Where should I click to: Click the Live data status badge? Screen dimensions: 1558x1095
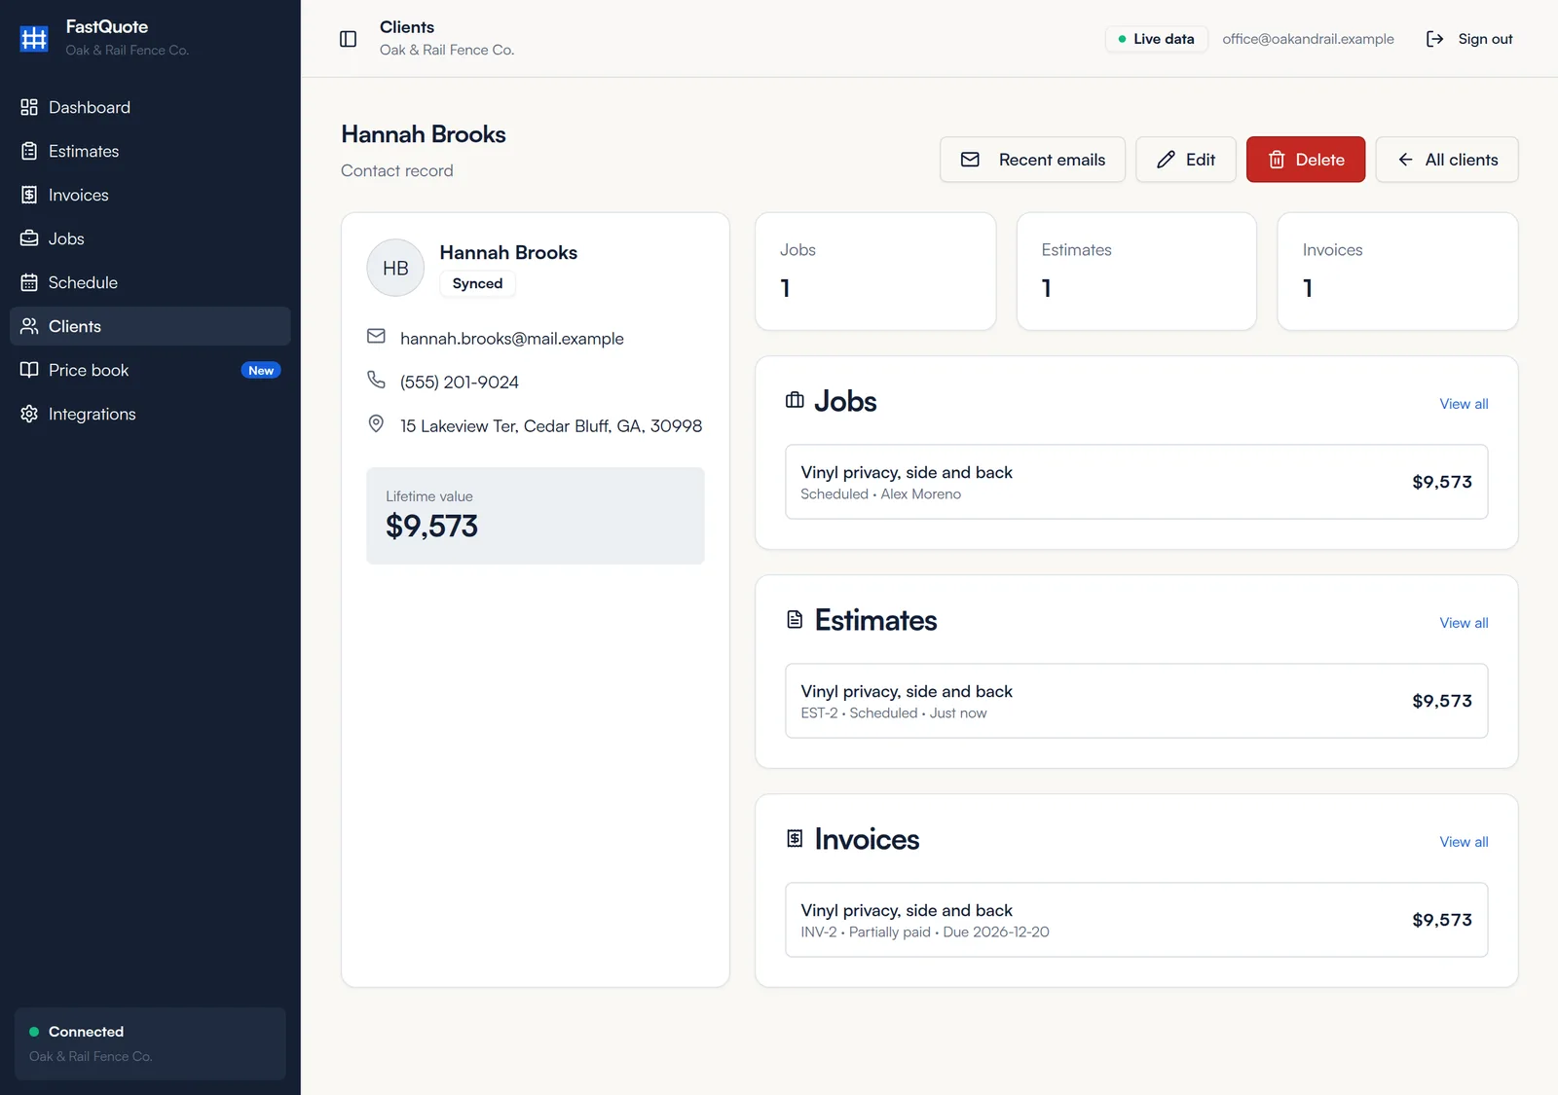pyautogui.click(x=1156, y=39)
